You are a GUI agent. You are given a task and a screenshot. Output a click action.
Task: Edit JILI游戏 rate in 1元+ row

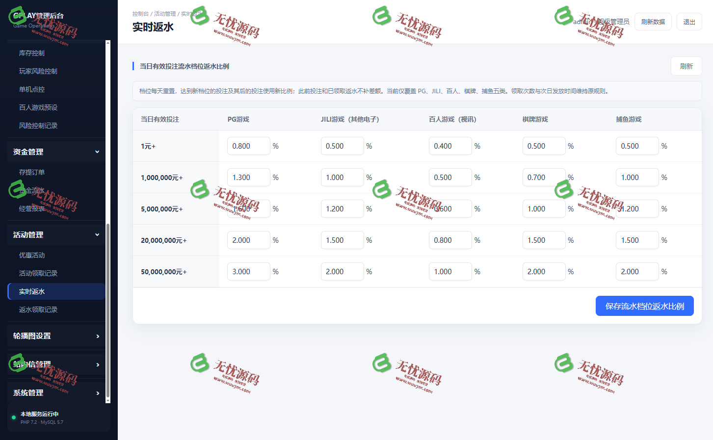(343, 146)
